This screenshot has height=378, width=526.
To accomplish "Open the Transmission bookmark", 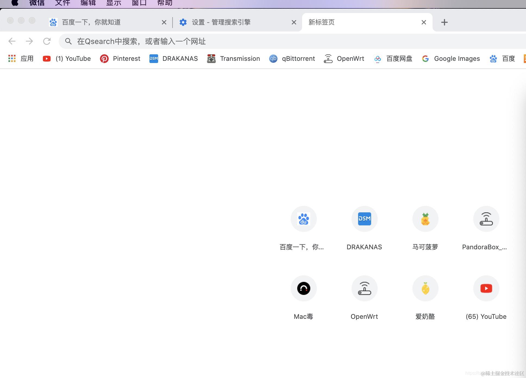I will [234, 59].
